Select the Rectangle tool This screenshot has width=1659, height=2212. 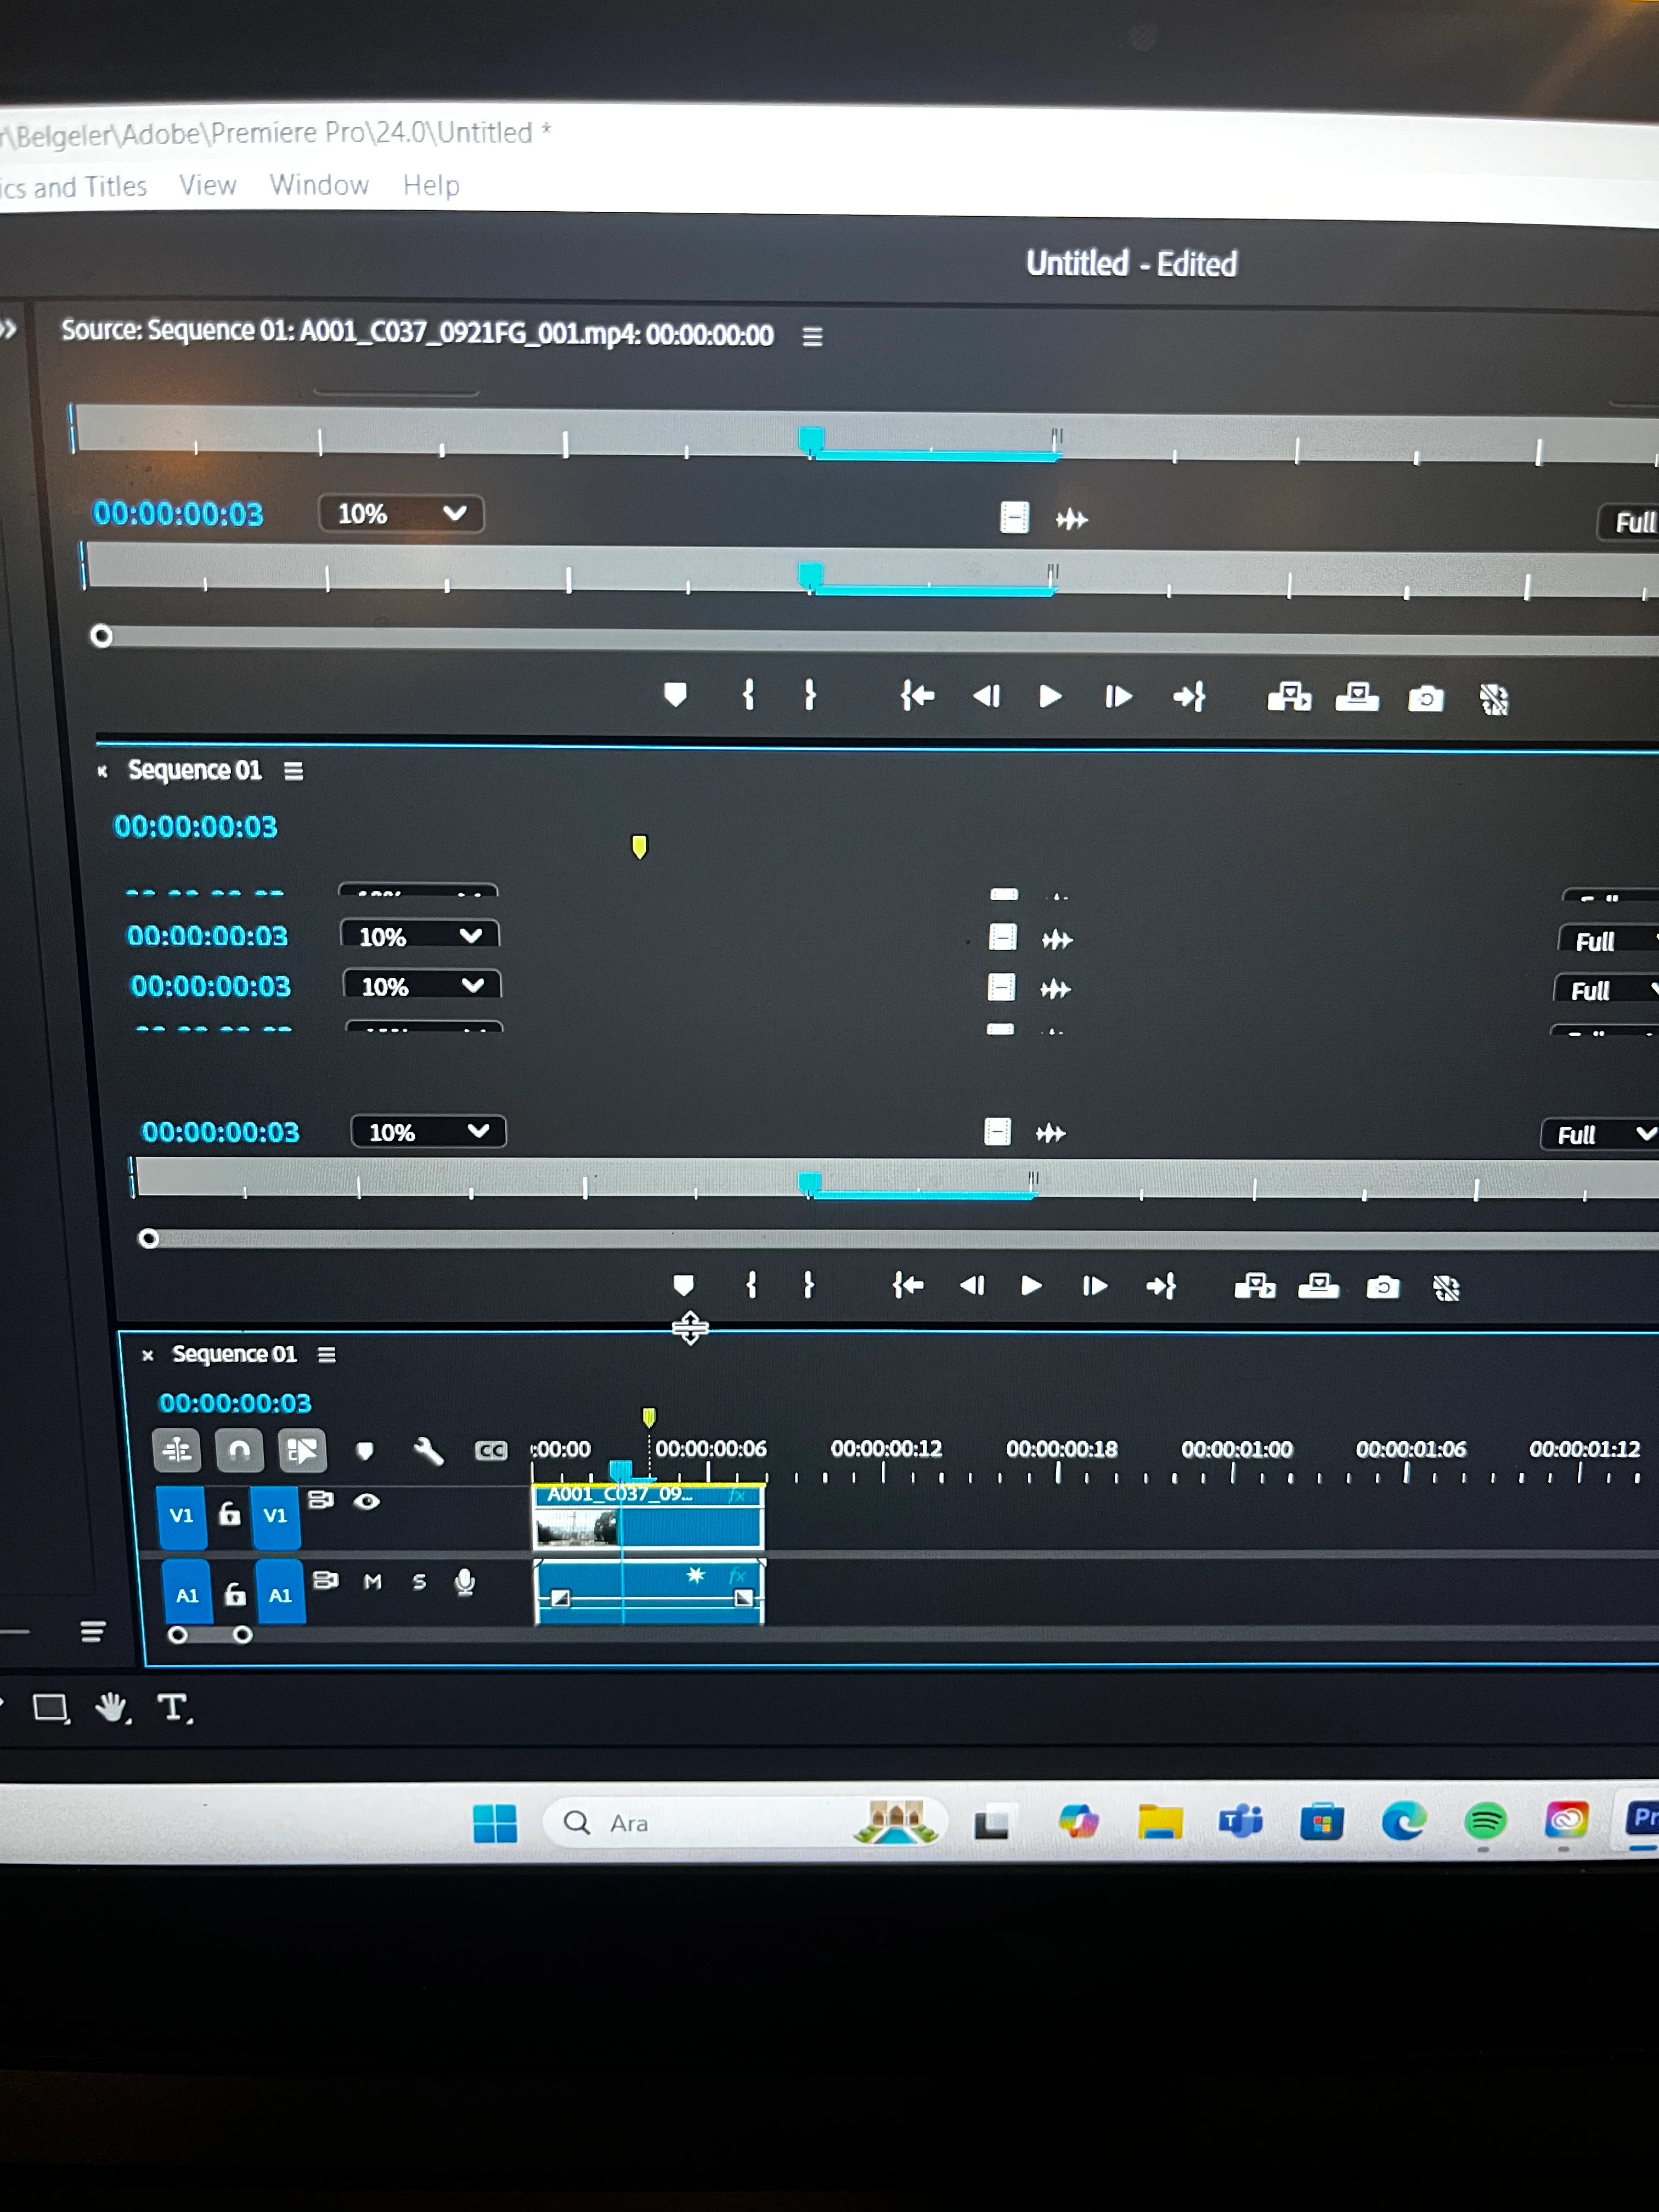[x=50, y=1708]
